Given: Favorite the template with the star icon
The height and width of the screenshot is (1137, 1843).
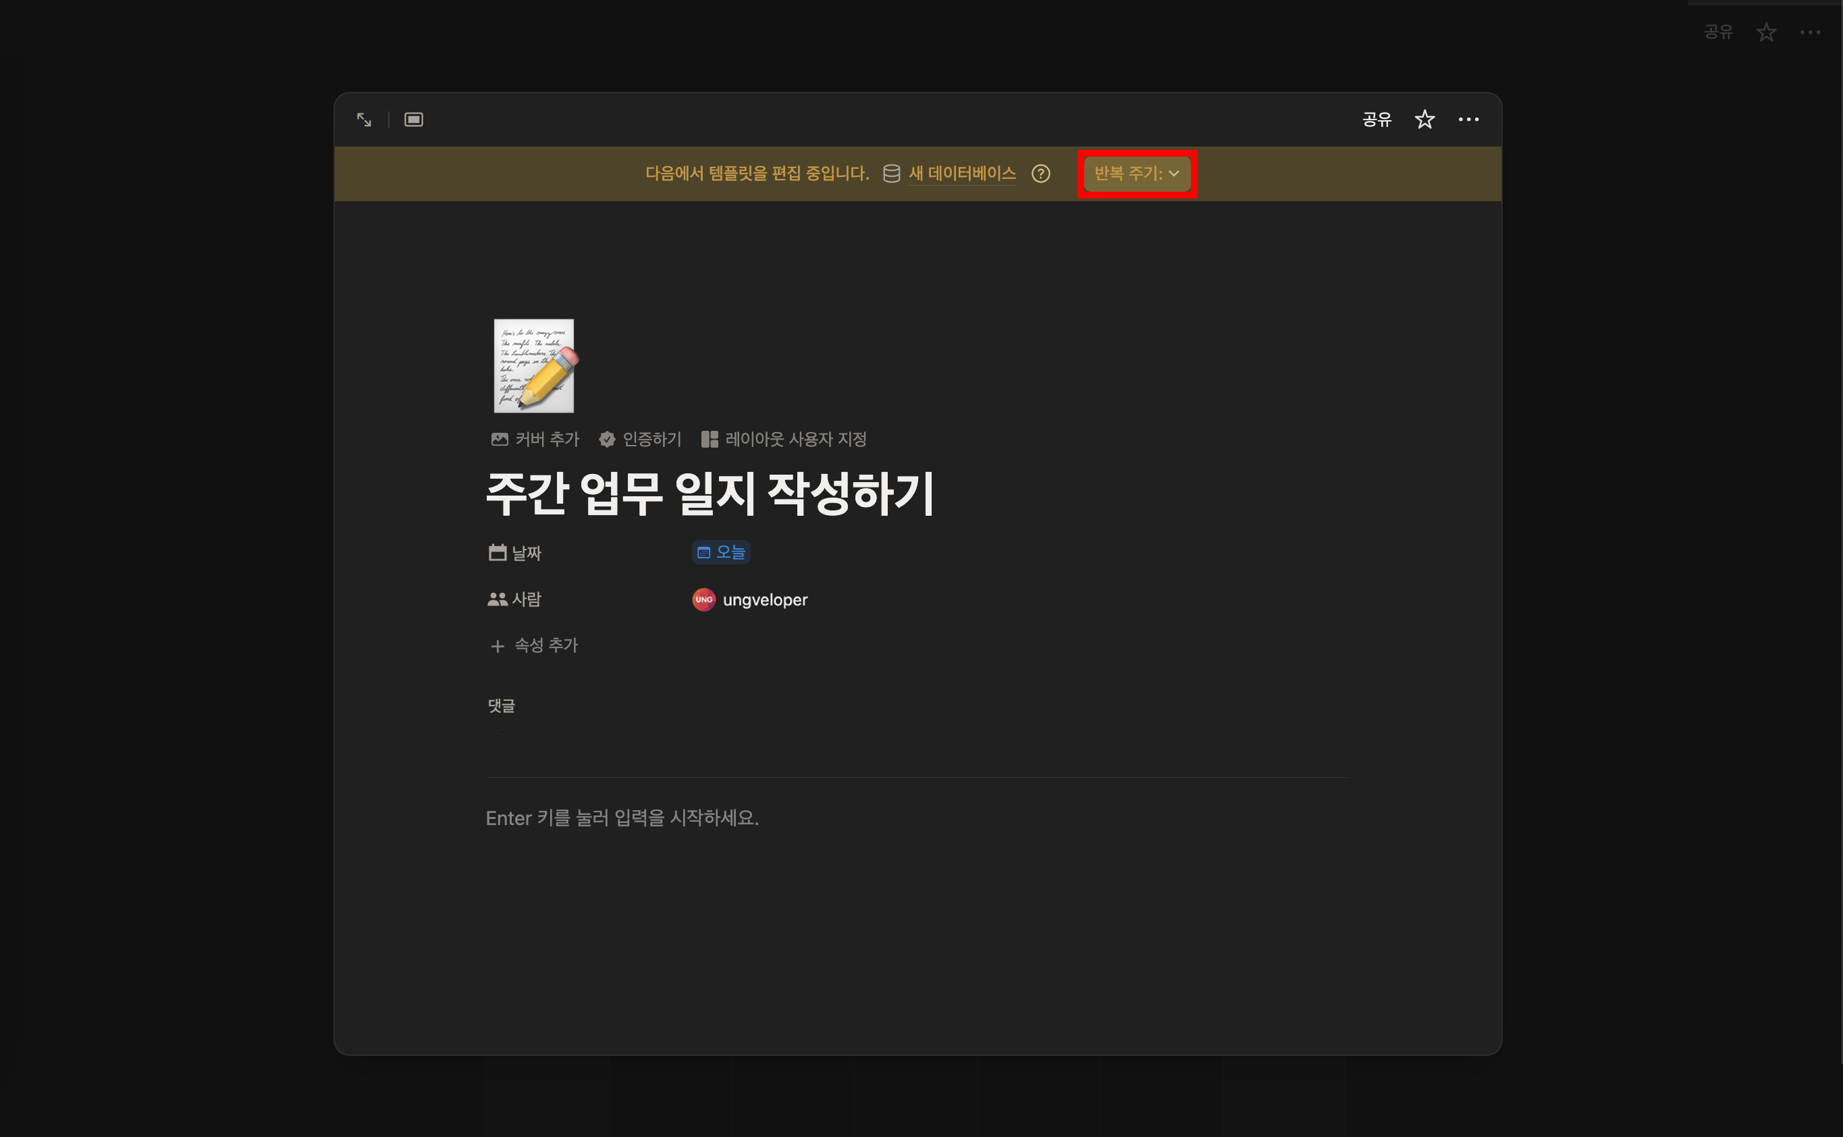Looking at the screenshot, I should click(x=1424, y=120).
